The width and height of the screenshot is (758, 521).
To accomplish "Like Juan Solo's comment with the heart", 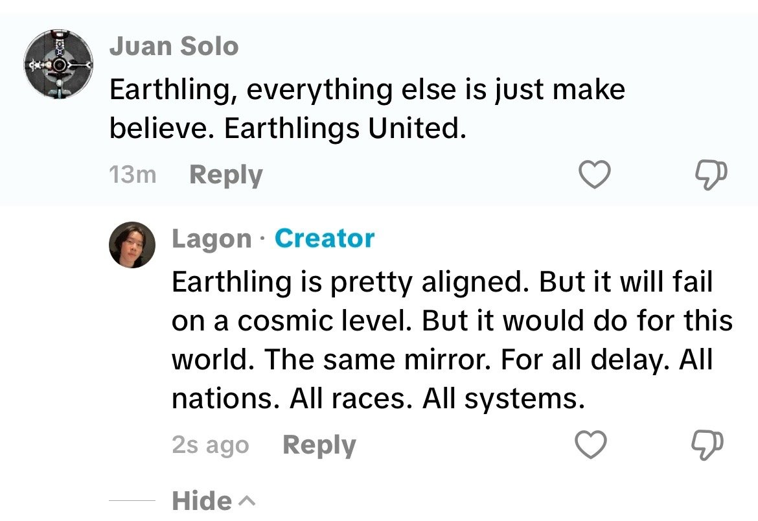I will [x=594, y=174].
